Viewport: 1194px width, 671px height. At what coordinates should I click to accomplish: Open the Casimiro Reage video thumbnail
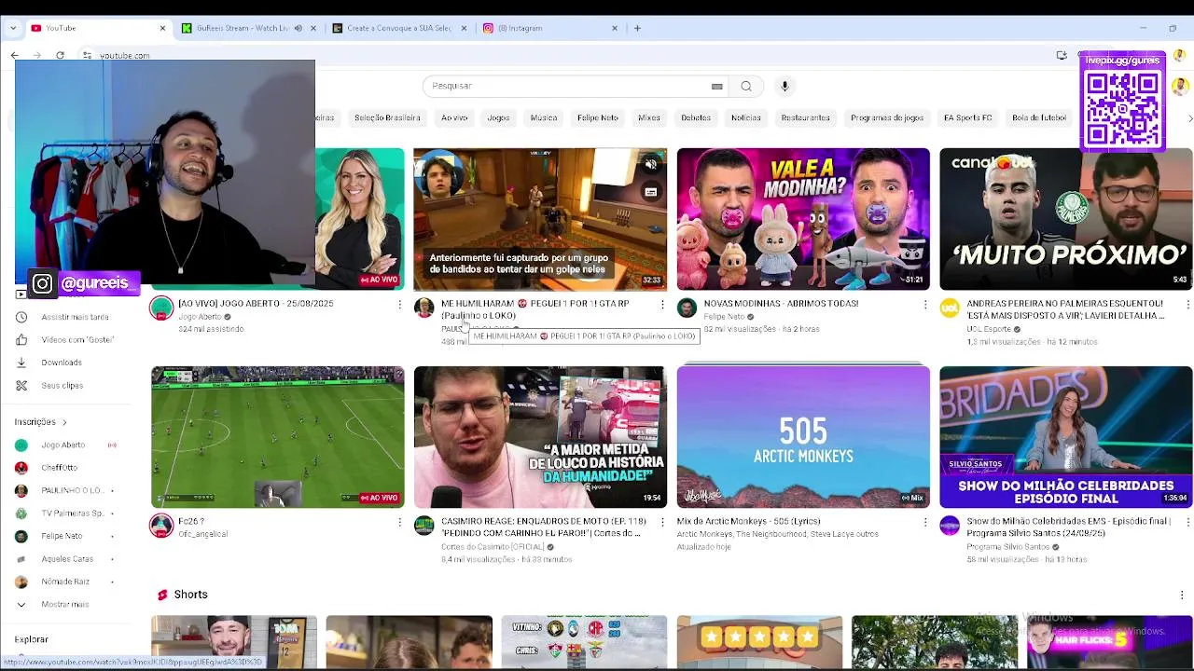[x=540, y=437]
